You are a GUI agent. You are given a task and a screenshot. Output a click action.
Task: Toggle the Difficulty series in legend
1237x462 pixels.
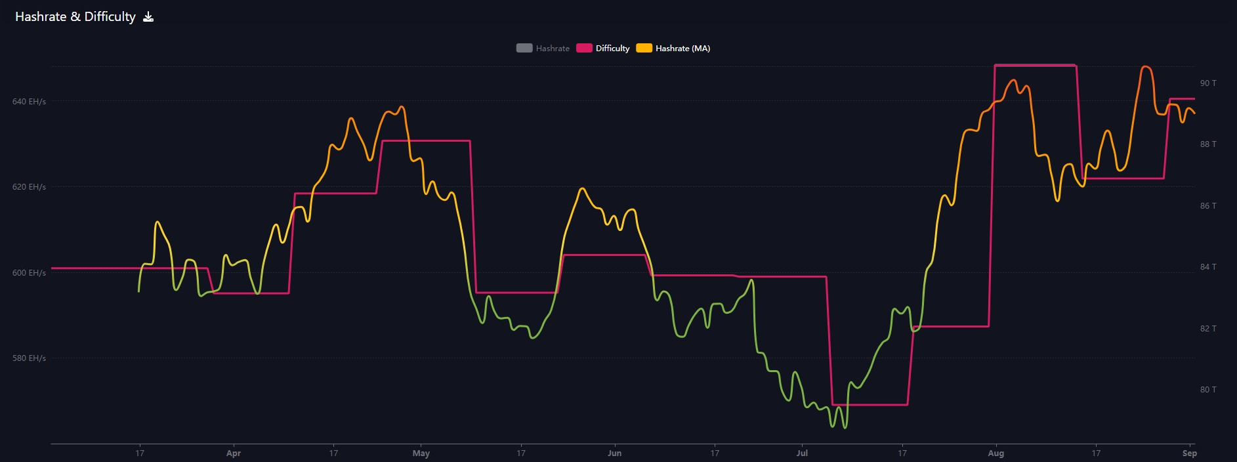[602, 48]
